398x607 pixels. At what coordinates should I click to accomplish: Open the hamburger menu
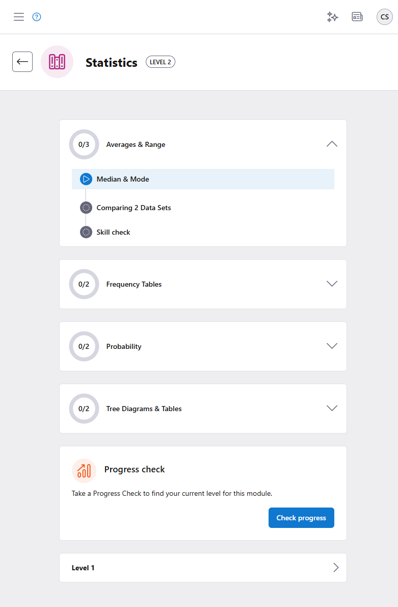[x=19, y=17]
